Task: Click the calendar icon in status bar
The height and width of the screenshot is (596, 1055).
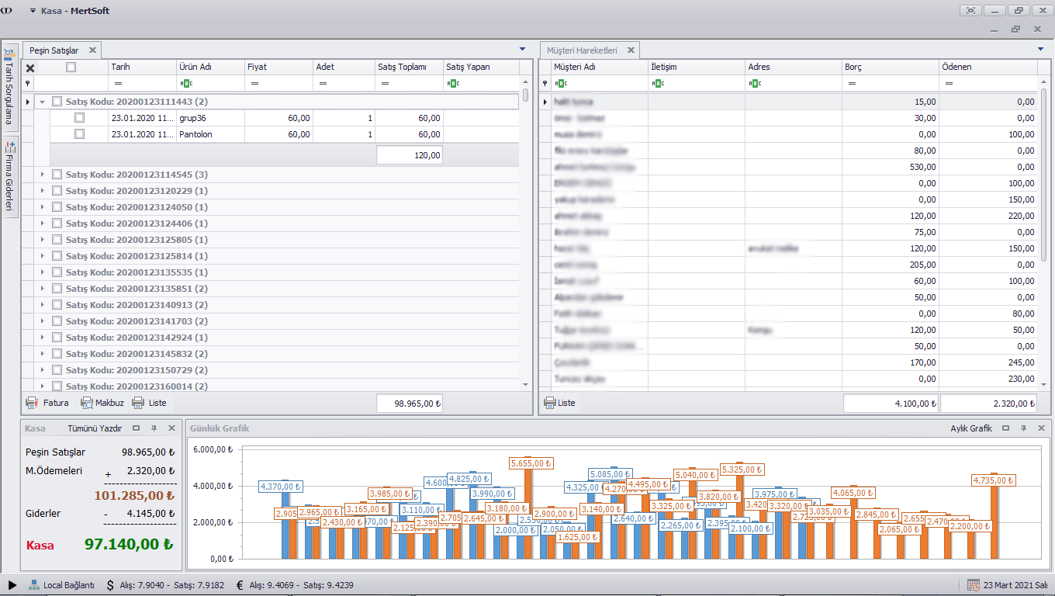Action: point(974,584)
